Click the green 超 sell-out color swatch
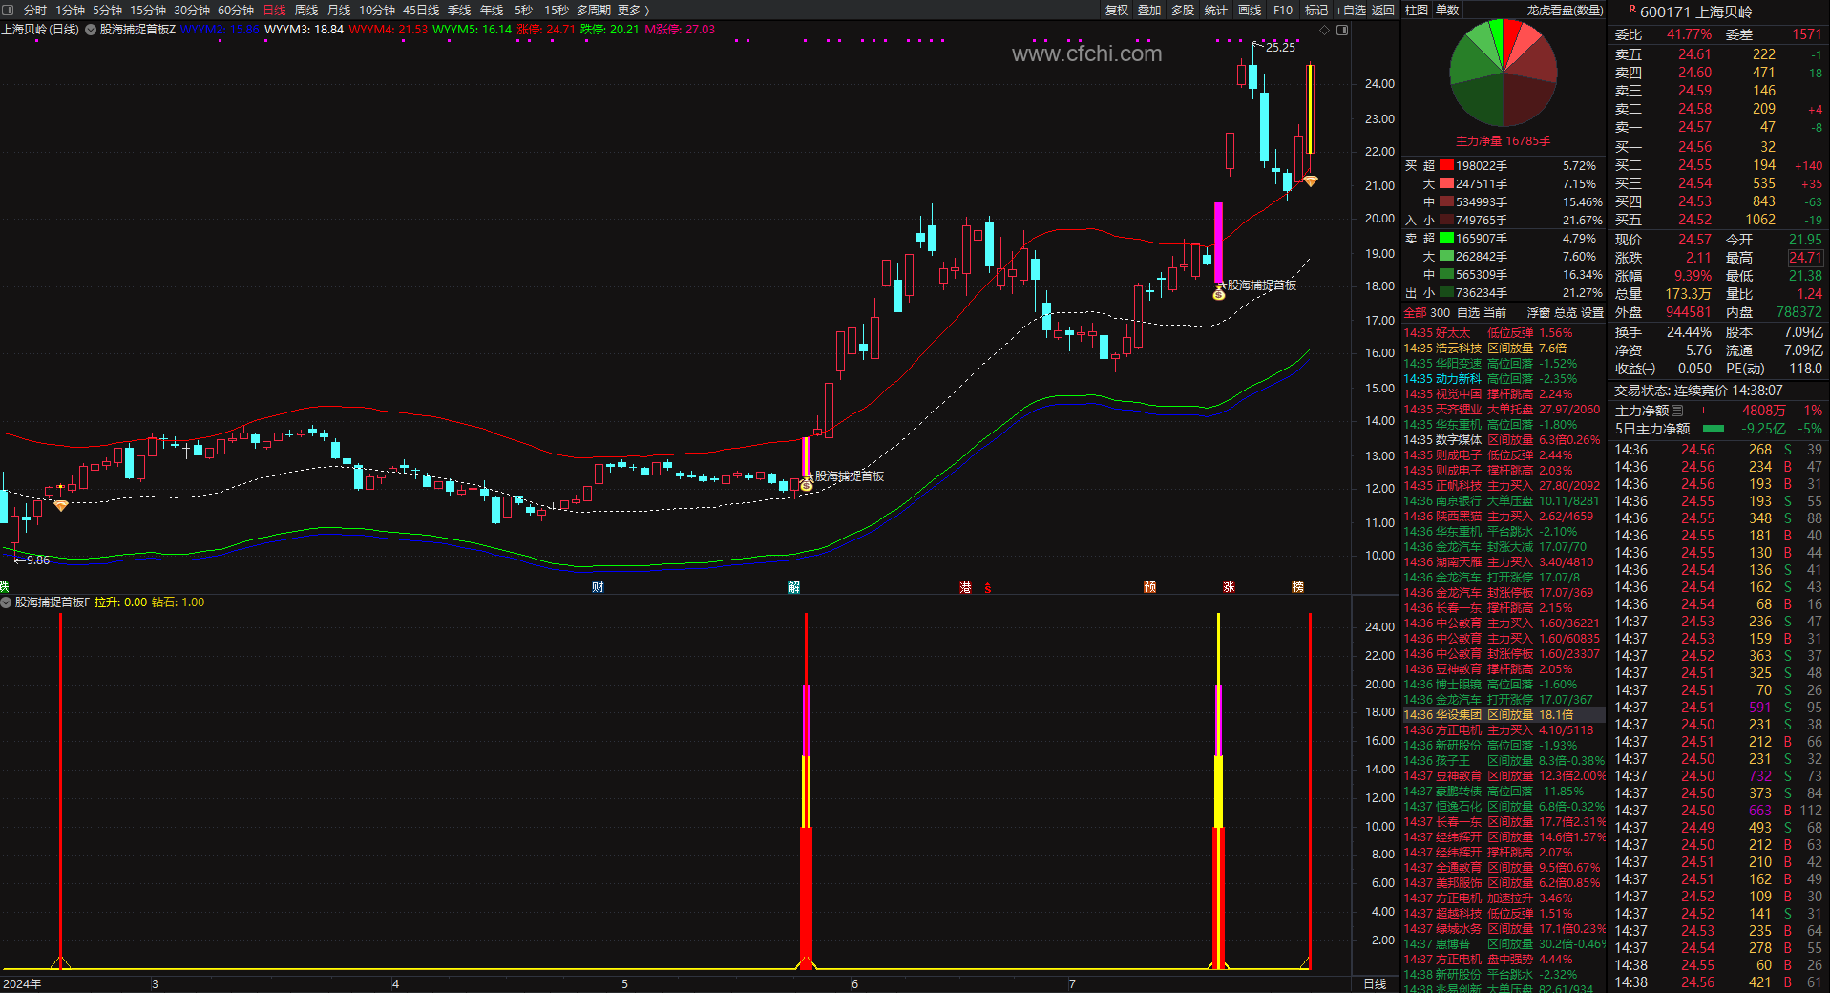The image size is (1830, 993). (1446, 239)
